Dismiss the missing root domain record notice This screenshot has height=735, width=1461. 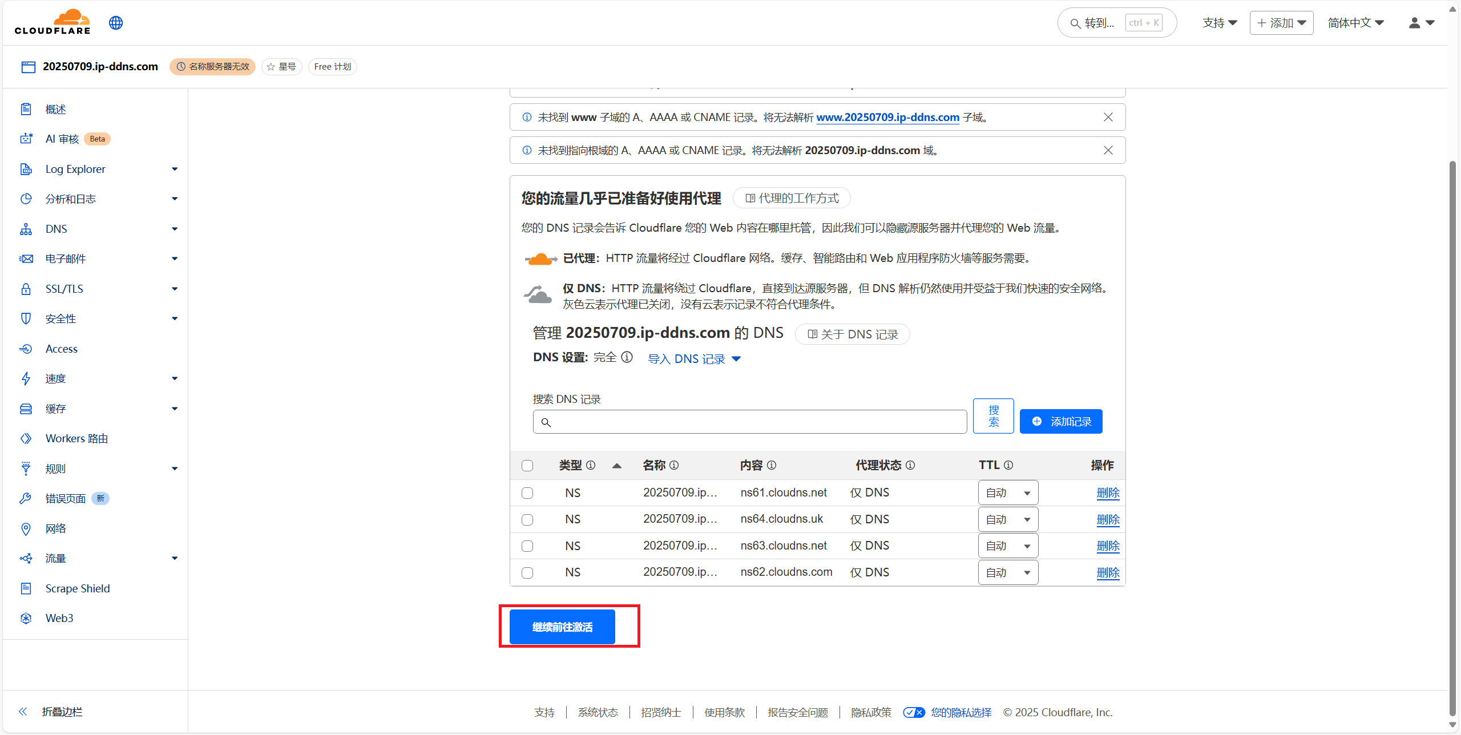tap(1108, 150)
